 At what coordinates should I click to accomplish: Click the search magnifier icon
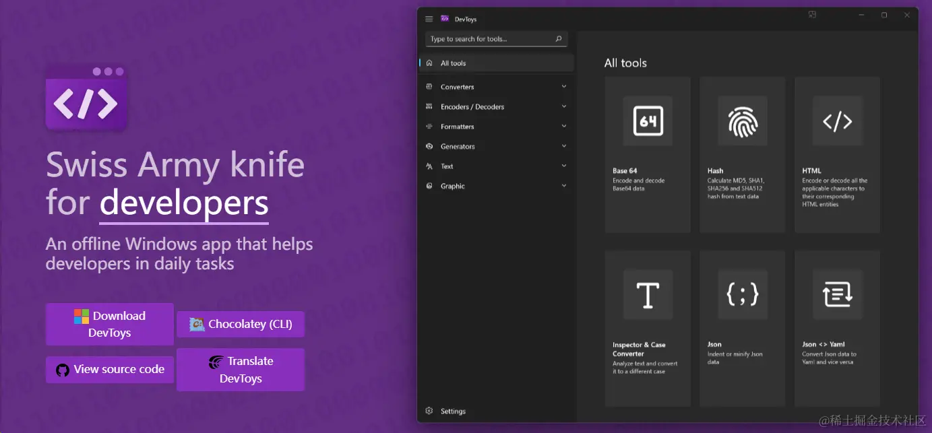558,39
